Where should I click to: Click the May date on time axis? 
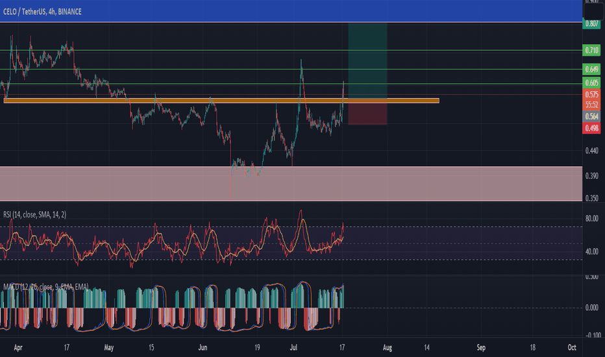coord(109,348)
